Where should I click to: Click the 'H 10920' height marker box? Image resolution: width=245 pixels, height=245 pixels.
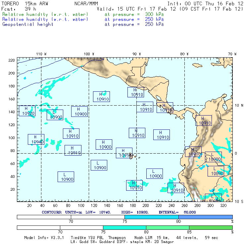27,111
